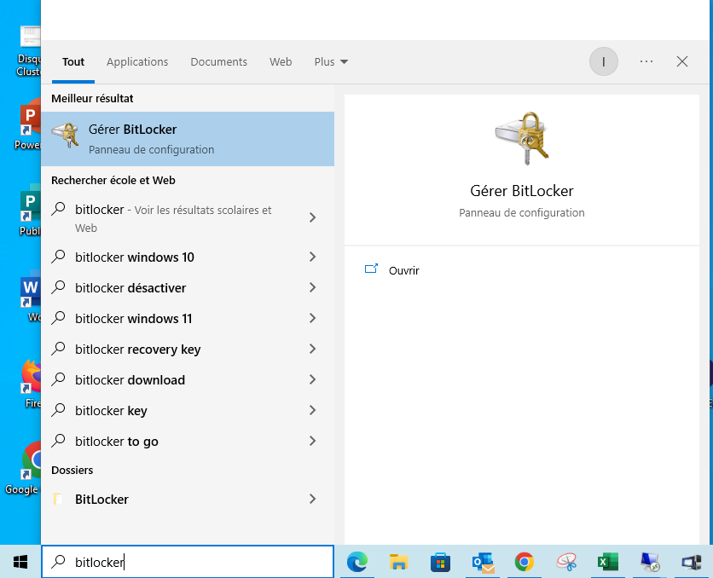713x578 pixels.
Task: Launch Excel from the taskbar
Action: (x=607, y=562)
